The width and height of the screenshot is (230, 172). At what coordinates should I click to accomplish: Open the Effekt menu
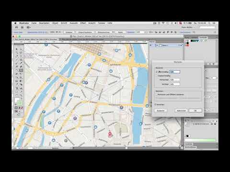tap(83, 23)
